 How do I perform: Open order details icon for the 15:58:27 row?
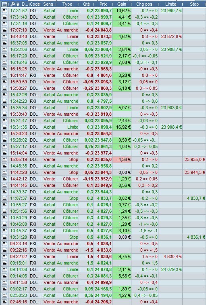coord(5,88)
